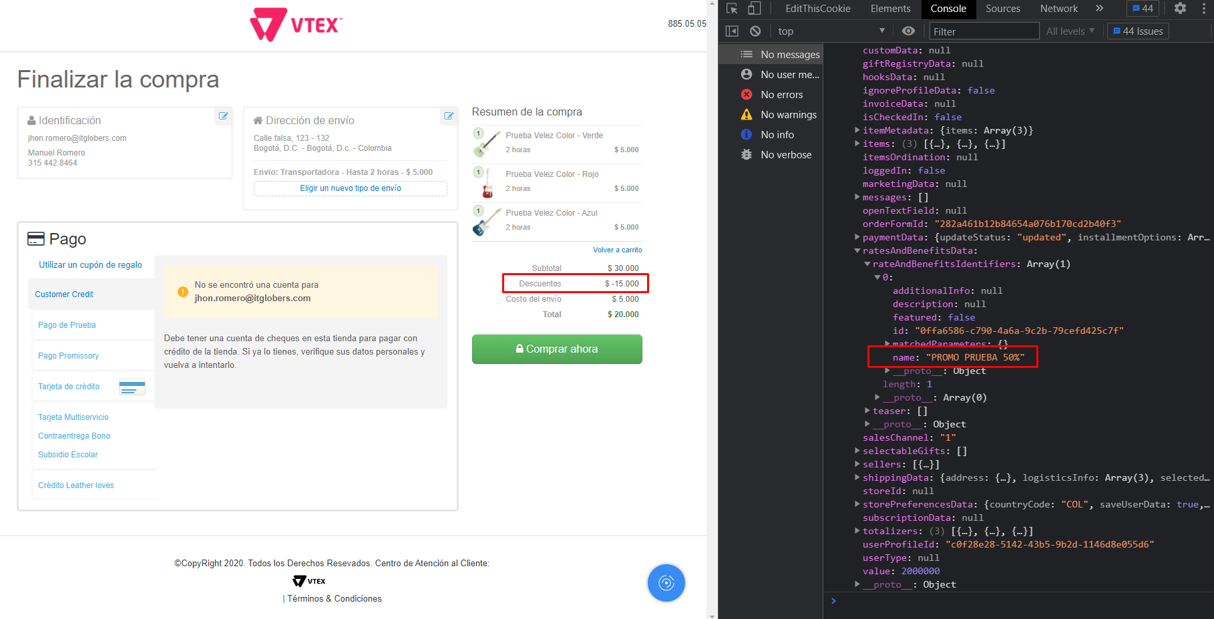Select Pago Promissory payment option
1214x619 pixels.
68,356
